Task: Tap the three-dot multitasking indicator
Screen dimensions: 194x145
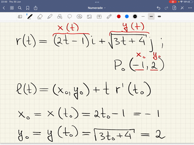Action: tap(97, 2)
